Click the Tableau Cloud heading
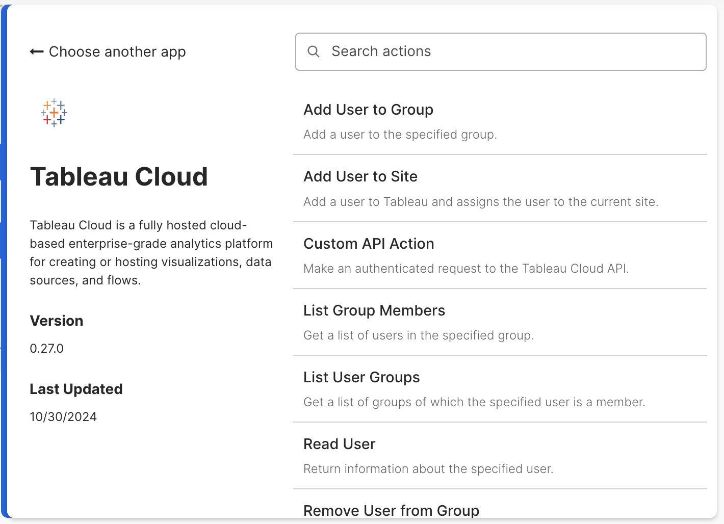Viewport: 724px width, 524px height. tap(119, 177)
